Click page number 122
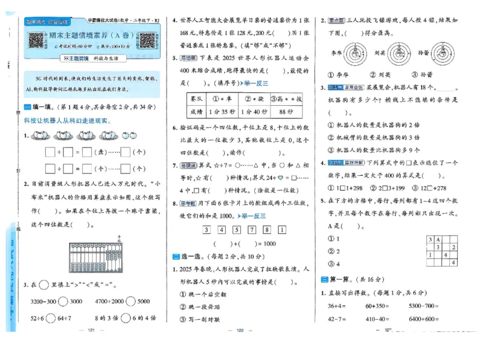Image resolution: width=483 pixels, height=342 pixels. [240, 331]
